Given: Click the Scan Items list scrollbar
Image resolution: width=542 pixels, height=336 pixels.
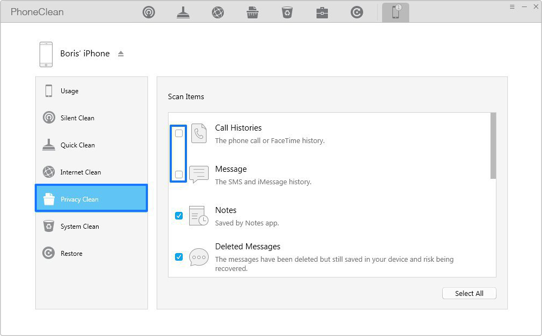Looking at the screenshot, I should (493, 145).
